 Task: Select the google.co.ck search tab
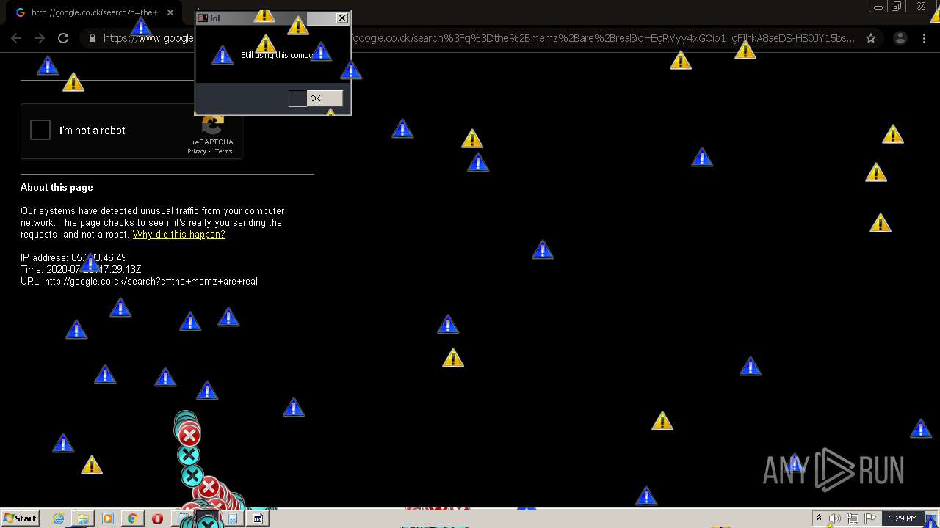tap(93, 12)
